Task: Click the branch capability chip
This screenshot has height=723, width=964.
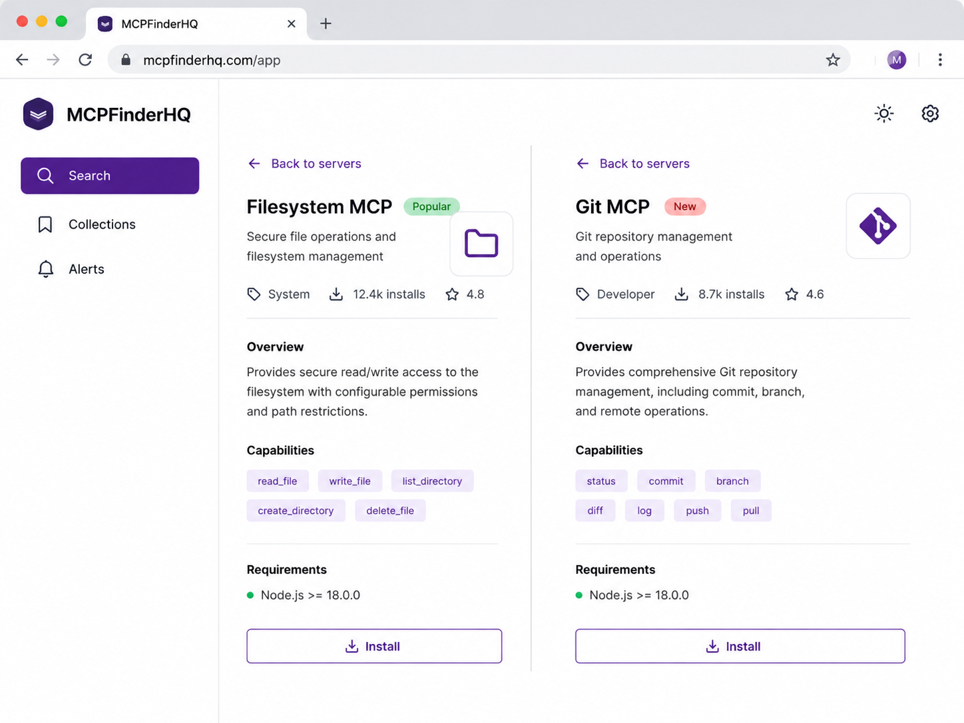Action: click(x=732, y=481)
